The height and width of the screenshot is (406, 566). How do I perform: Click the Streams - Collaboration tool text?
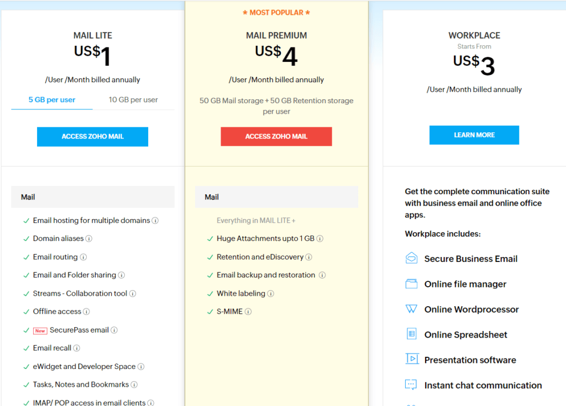click(80, 293)
